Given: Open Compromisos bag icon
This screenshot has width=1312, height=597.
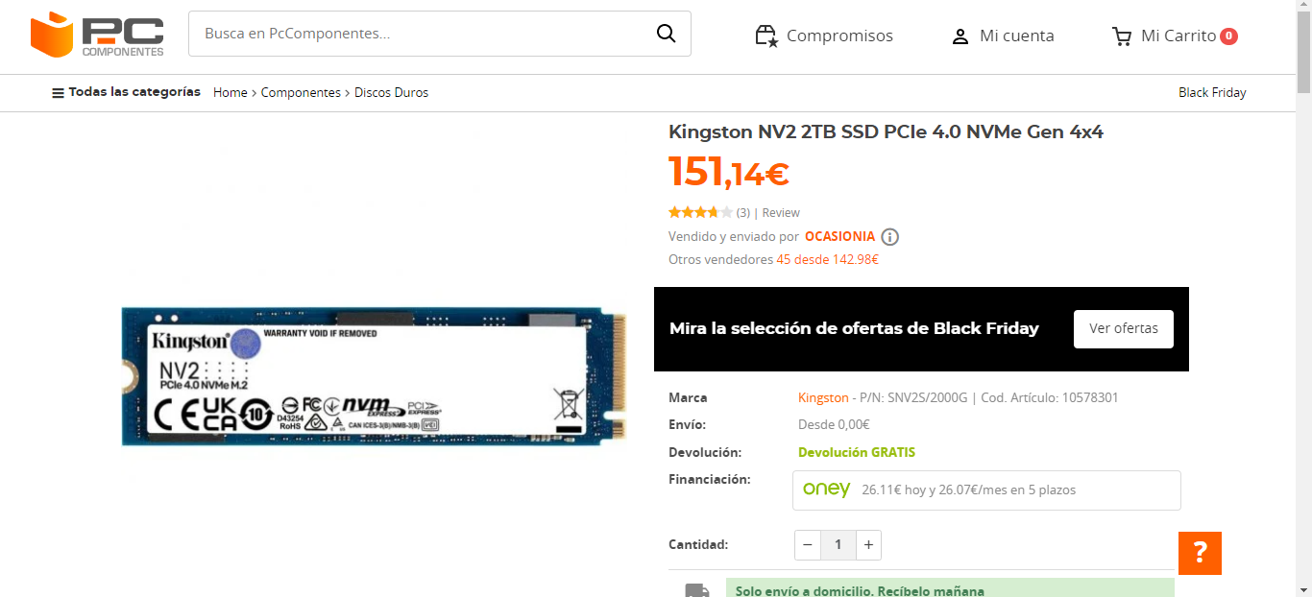Looking at the screenshot, I should click(765, 36).
